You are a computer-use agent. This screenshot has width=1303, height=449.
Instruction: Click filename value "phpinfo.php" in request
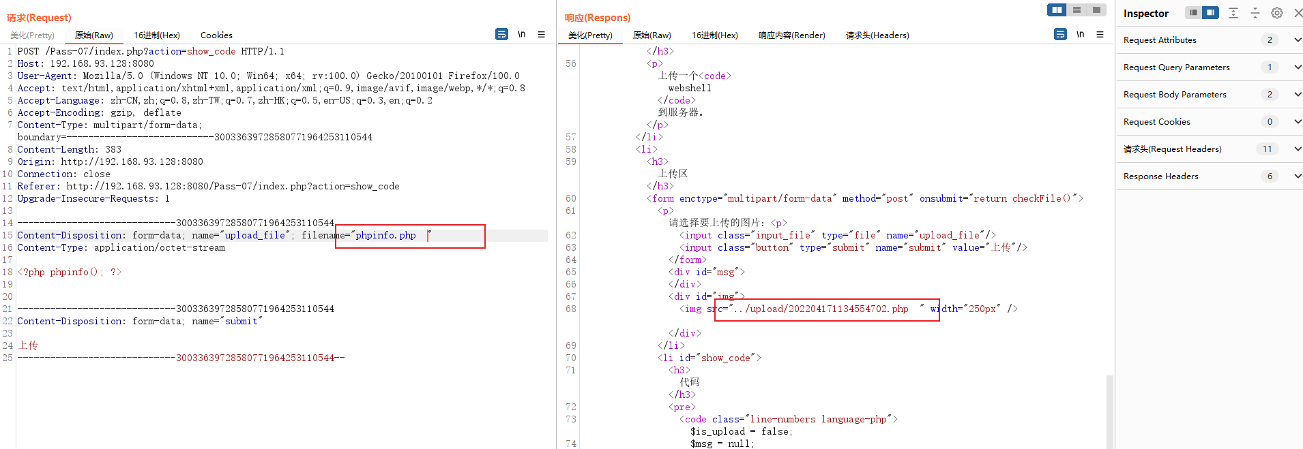point(385,235)
